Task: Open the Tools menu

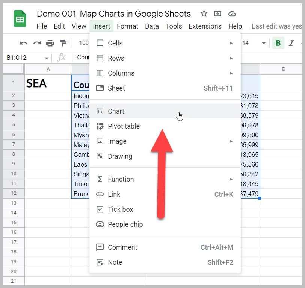Action: (x=174, y=26)
